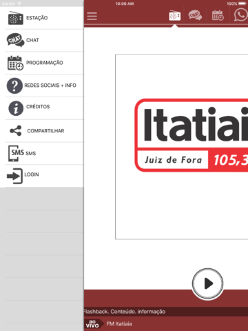The width and height of the screenshot is (248, 331).
Task: Click the 10:06 AM clock in status bar
Action: (x=125, y=3)
